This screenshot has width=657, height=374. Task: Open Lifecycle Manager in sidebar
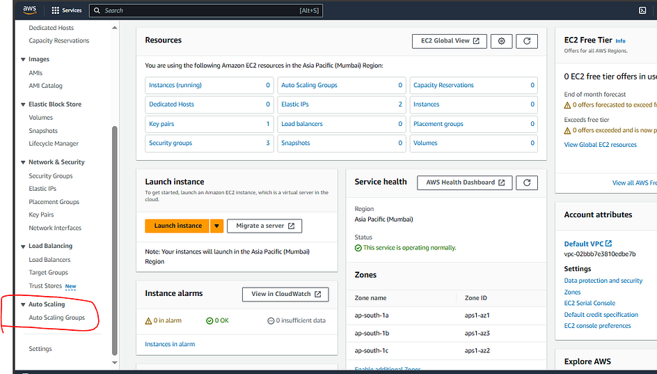[x=54, y=143]
